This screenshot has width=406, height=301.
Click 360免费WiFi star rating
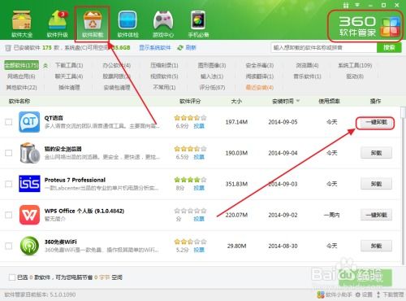coord(190,242)
